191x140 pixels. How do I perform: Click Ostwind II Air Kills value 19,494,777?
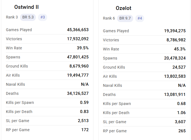pos(78,75)
